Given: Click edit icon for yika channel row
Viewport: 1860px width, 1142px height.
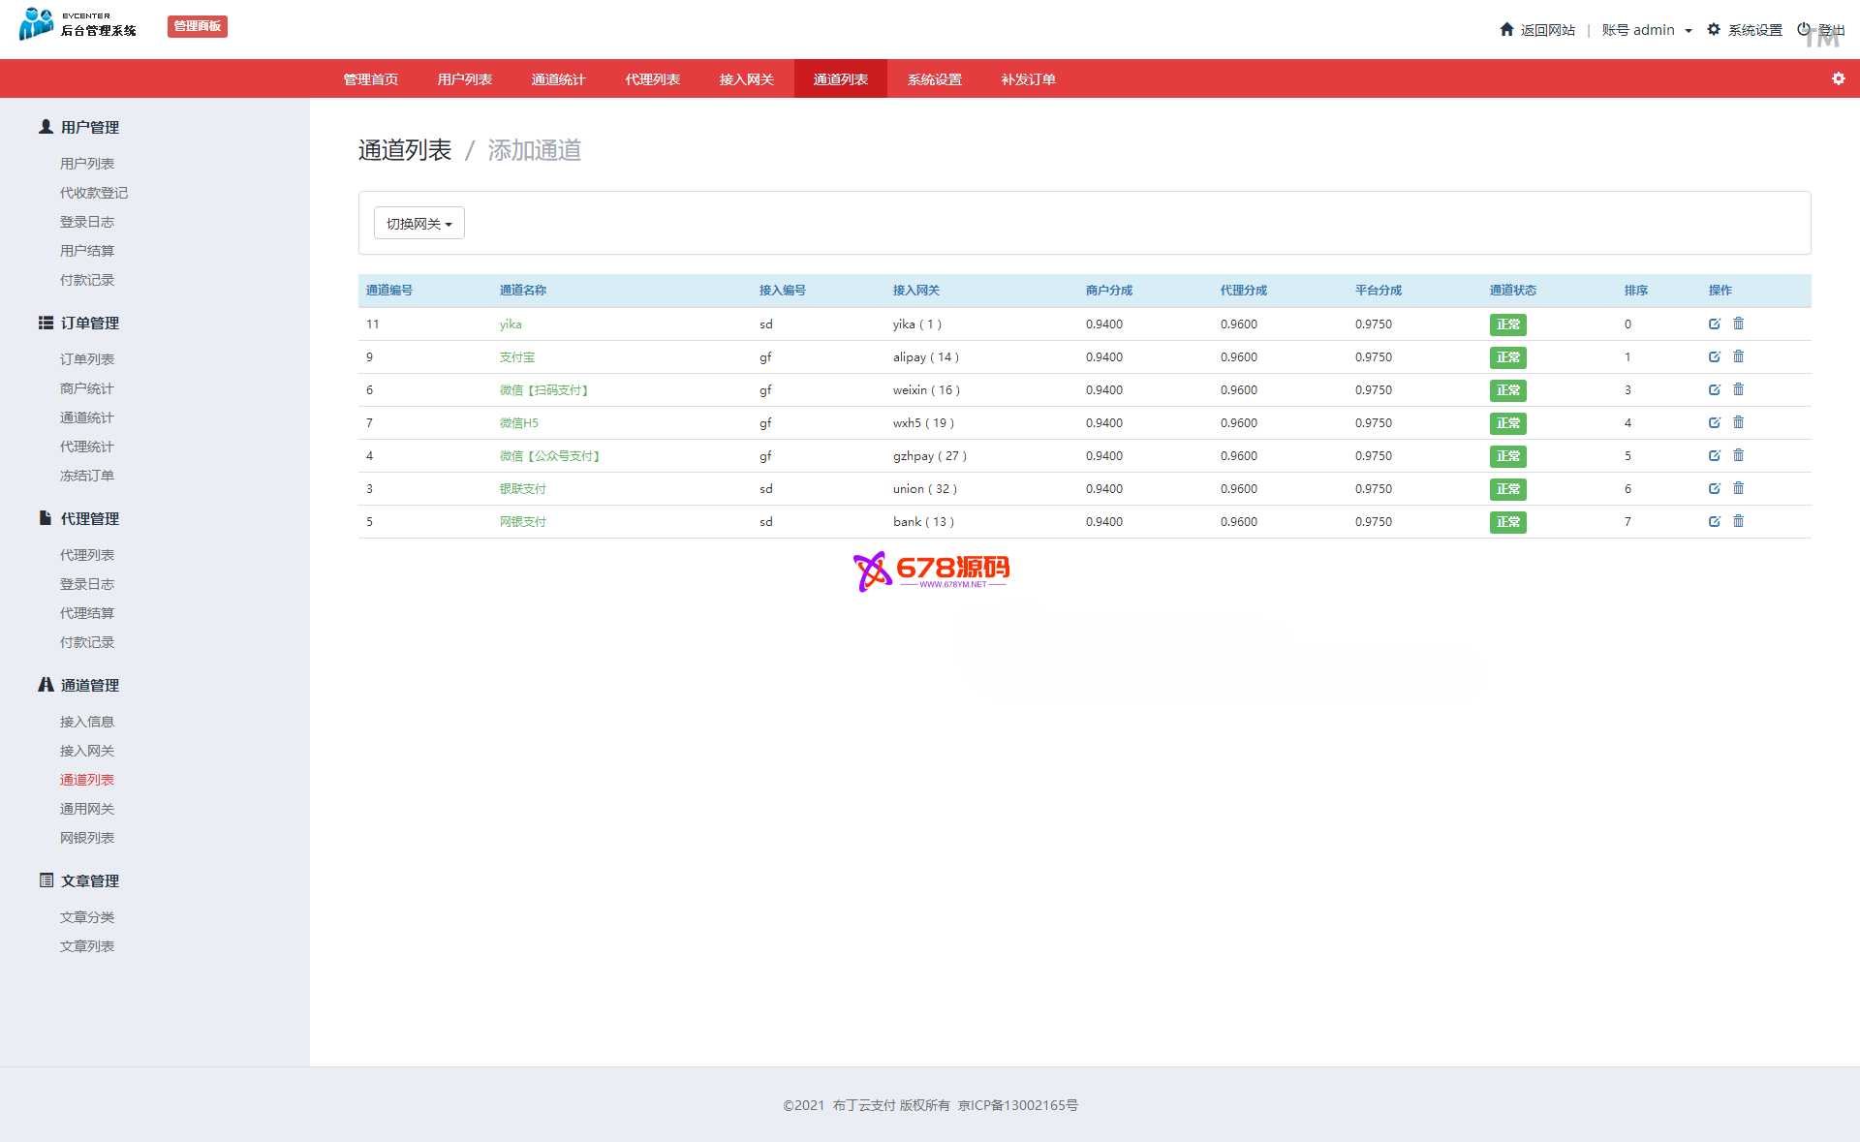Looking at the screenshot, I should pyautogui.click(x=1714, y=324).
